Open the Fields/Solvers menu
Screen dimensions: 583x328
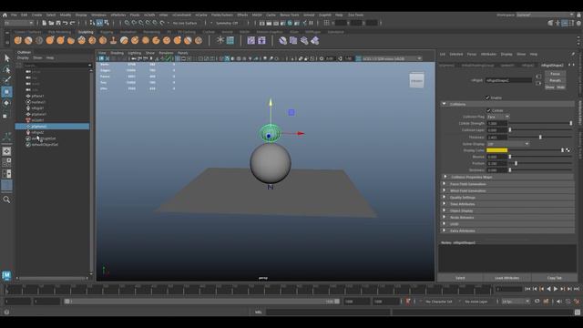222,15
